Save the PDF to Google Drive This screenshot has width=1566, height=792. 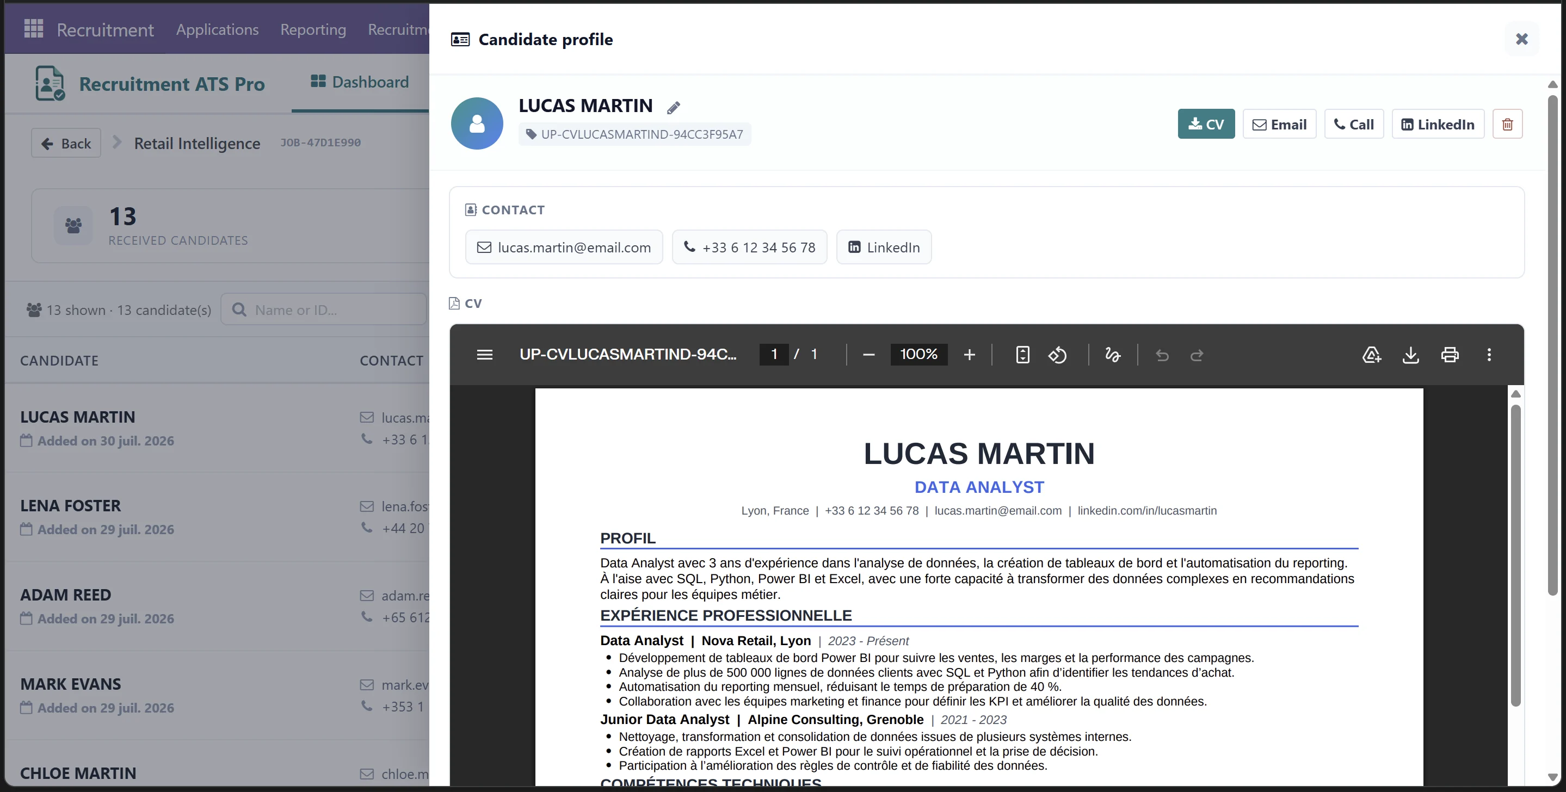tap(1371, 354)
